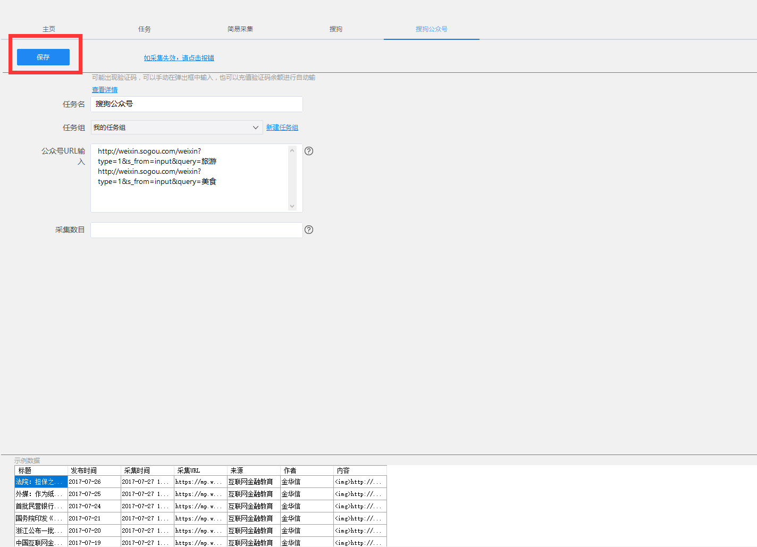Click the date cell 2017-07-21
This screenshot has width=757, height=547.
[95, 518]
